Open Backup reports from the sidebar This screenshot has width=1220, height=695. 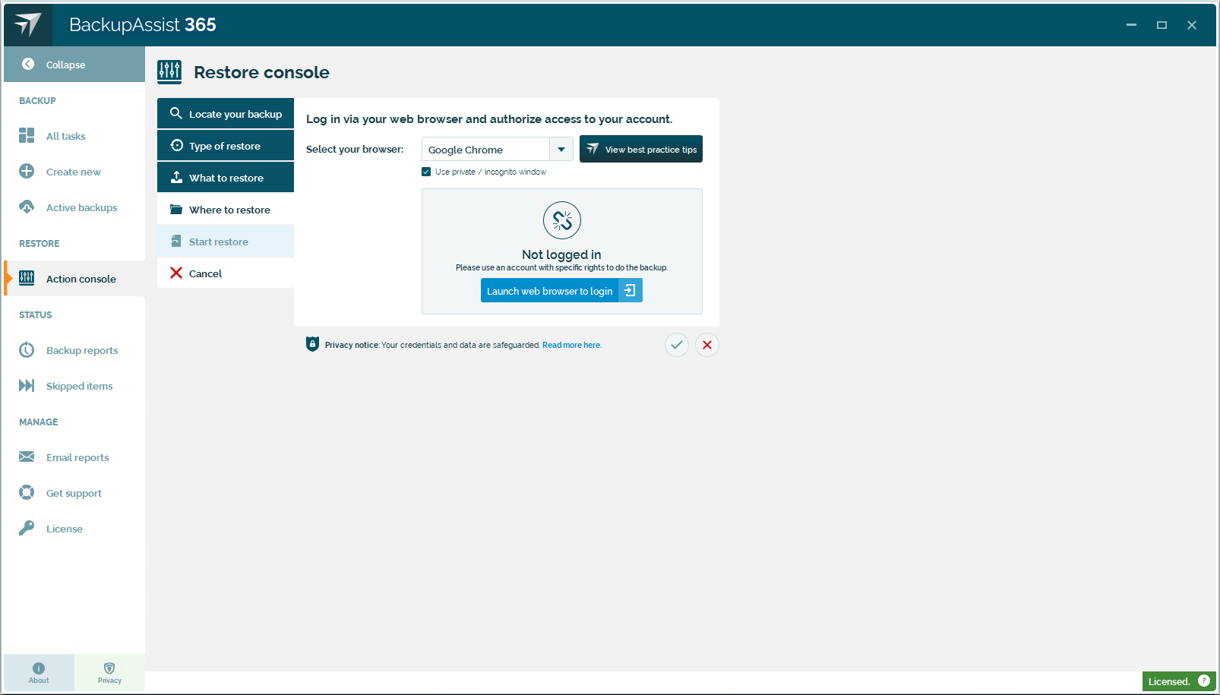click(74, 350)
